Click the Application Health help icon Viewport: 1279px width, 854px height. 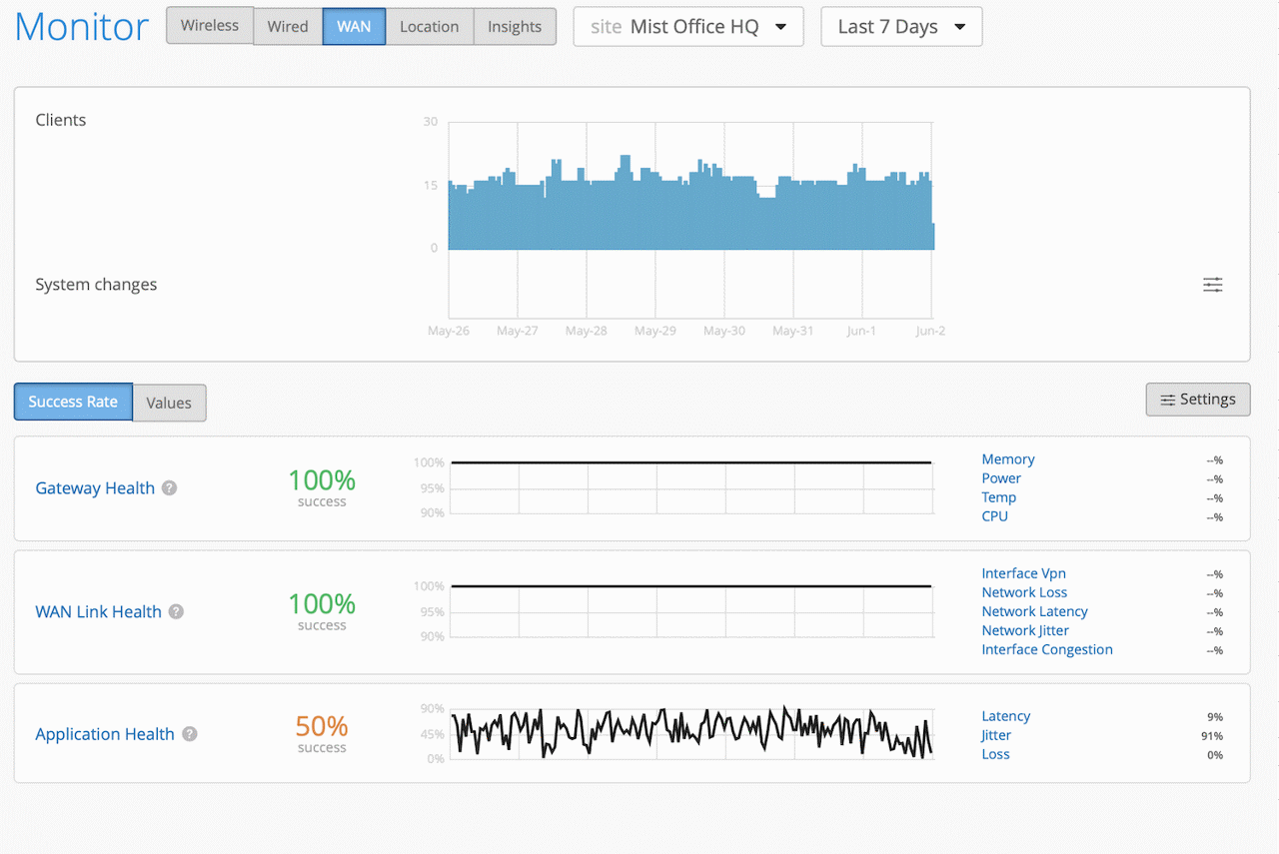189,734
